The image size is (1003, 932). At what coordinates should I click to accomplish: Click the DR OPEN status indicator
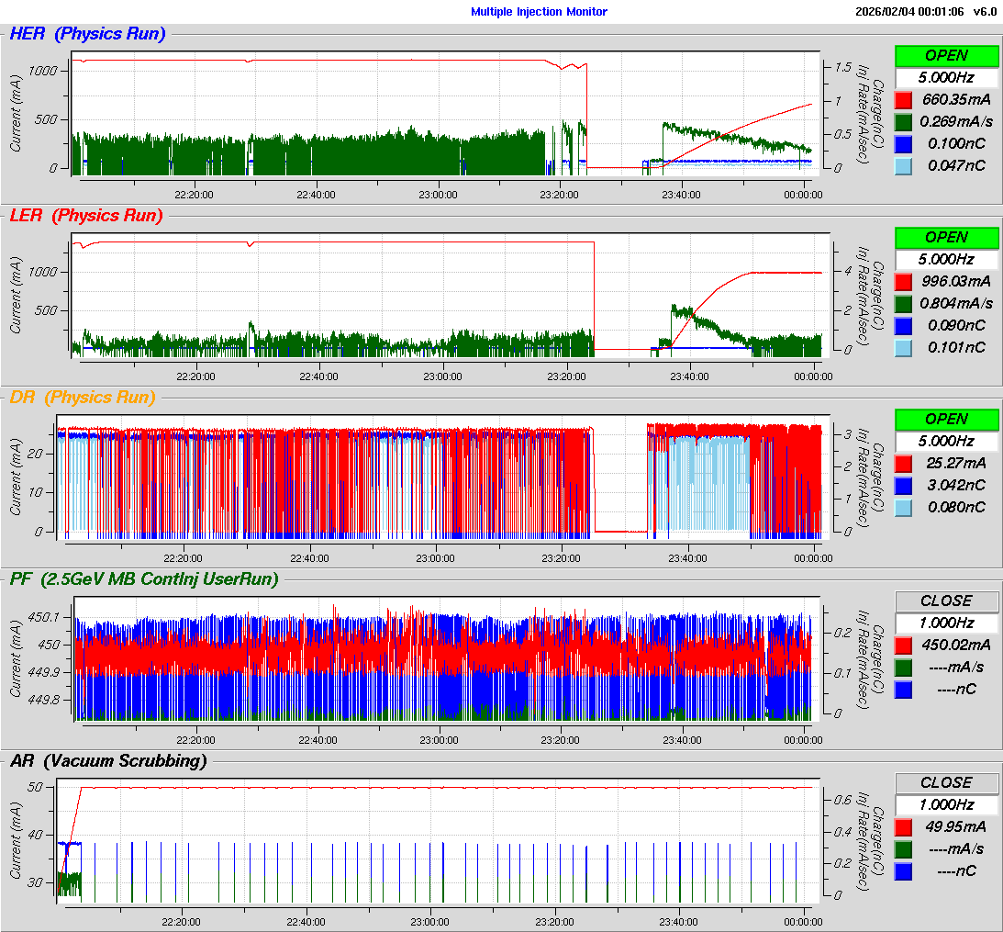[x=946, y=419]
